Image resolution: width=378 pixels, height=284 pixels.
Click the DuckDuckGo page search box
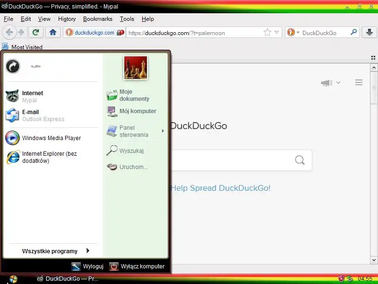(x=241, y=160)
